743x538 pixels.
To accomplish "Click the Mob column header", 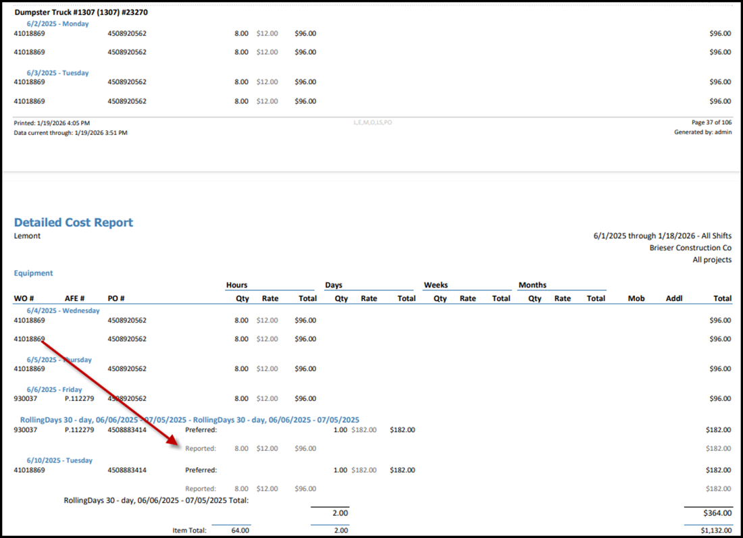I will coord(636,298).
